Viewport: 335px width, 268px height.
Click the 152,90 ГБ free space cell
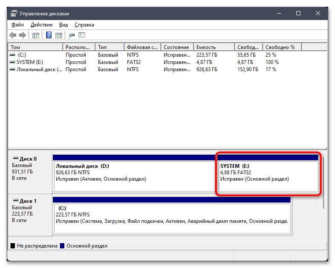tap(248, 69)
